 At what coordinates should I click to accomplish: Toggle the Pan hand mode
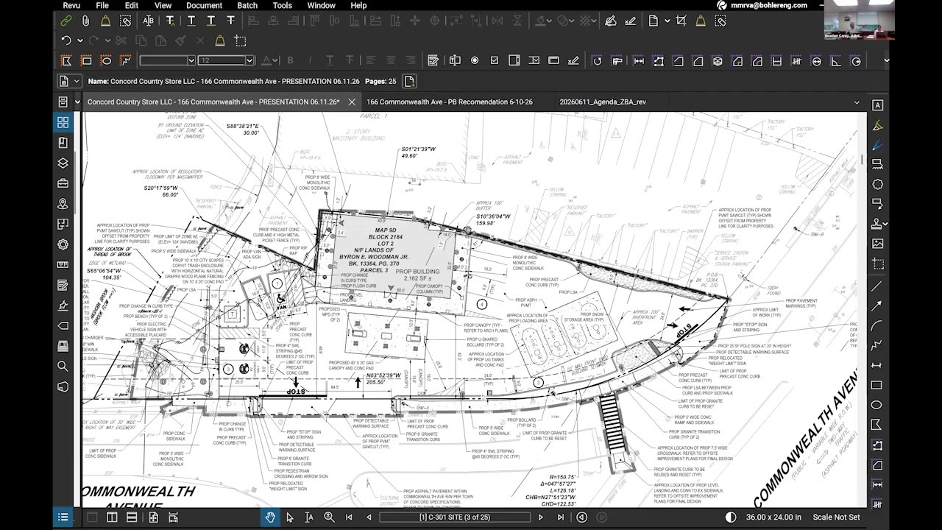(x=270, y=517)
